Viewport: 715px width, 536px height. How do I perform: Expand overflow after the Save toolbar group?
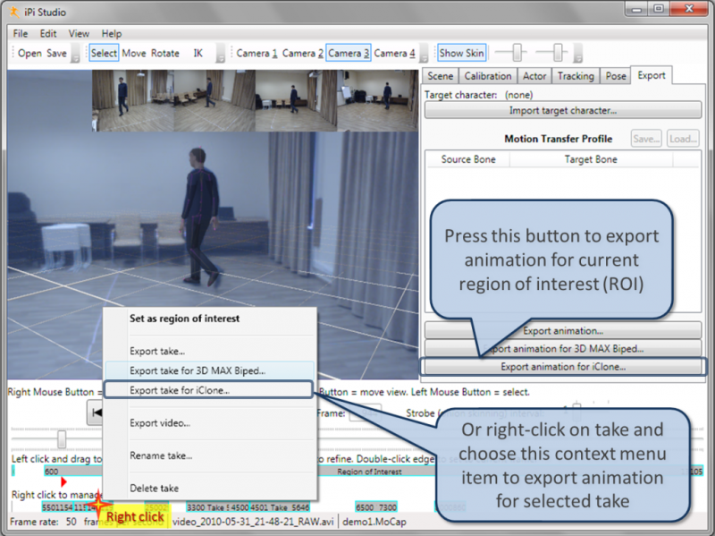coord(76,54)
